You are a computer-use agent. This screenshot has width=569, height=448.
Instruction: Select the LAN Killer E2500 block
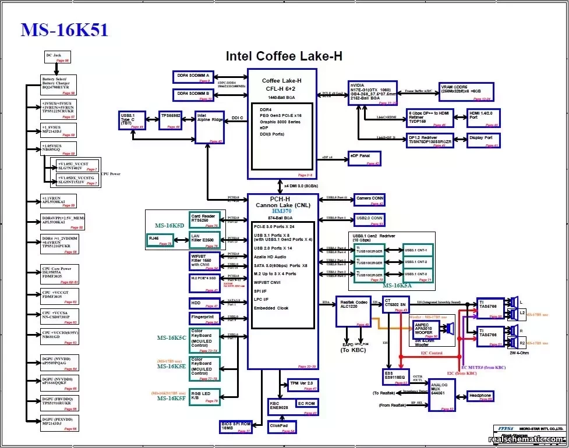[x=204, y=240]
